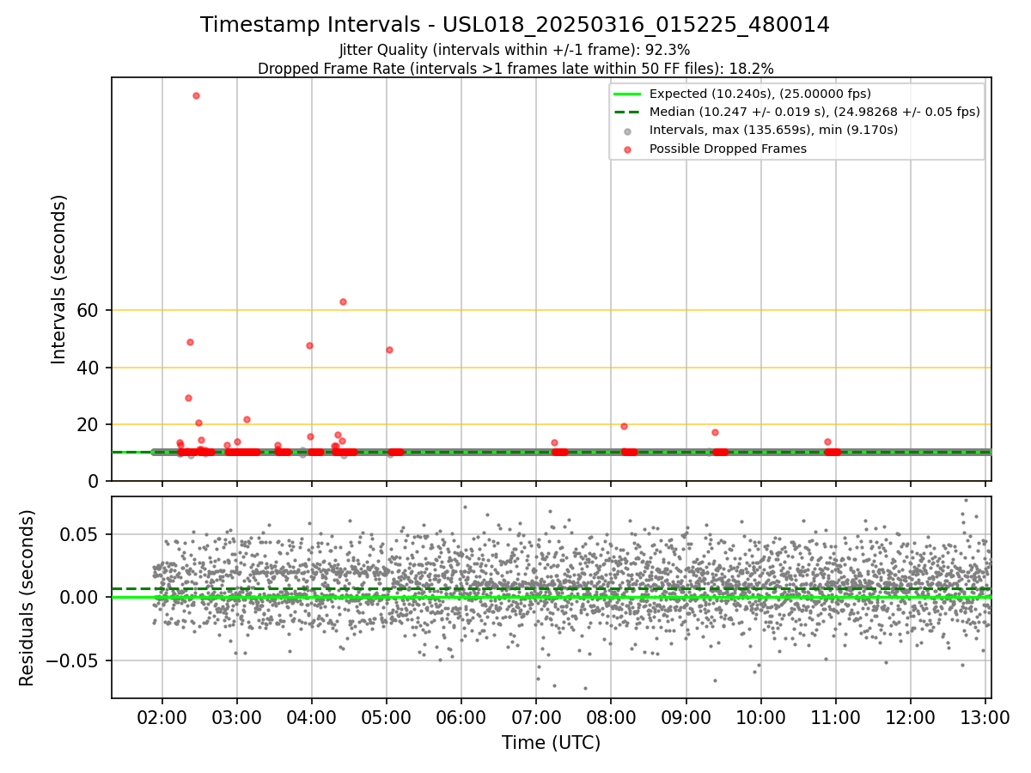The width and height of the screenshot is (1031, 773).
Task: Click the solid green line sample in legend
Action: click(627, 94)
